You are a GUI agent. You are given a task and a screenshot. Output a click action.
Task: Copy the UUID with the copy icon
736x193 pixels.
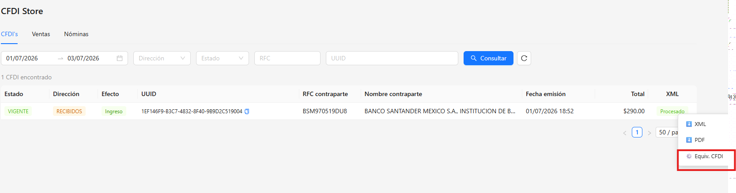coord(247,111)
